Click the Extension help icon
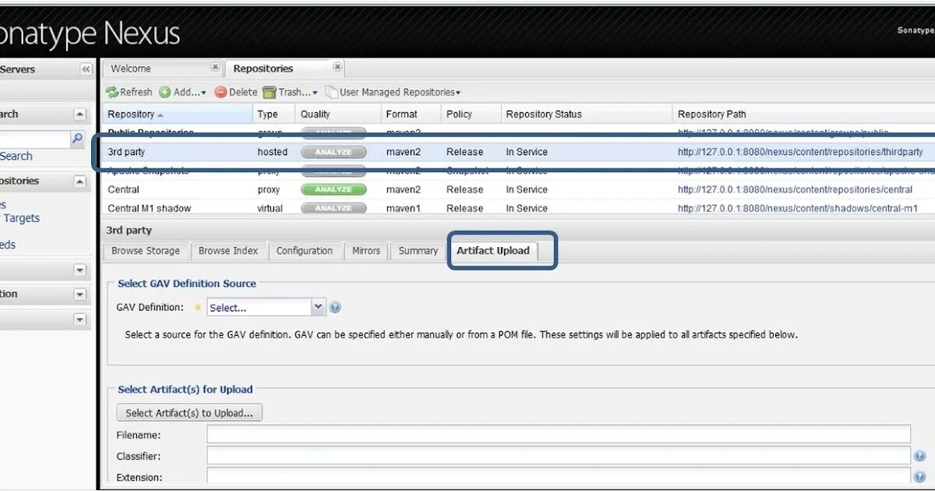935x491 pixels. pyautogui.click(x=919, y=476)
